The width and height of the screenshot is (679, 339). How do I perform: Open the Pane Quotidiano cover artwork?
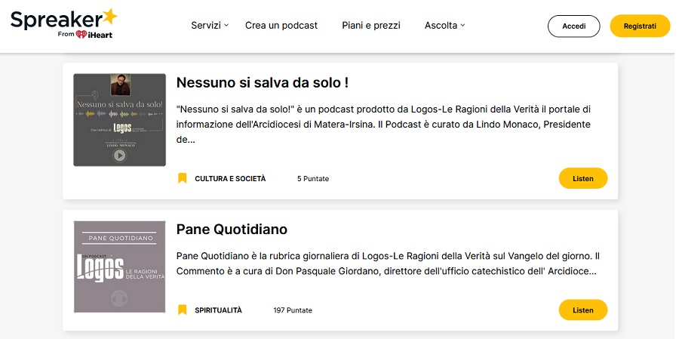(119, 267)
